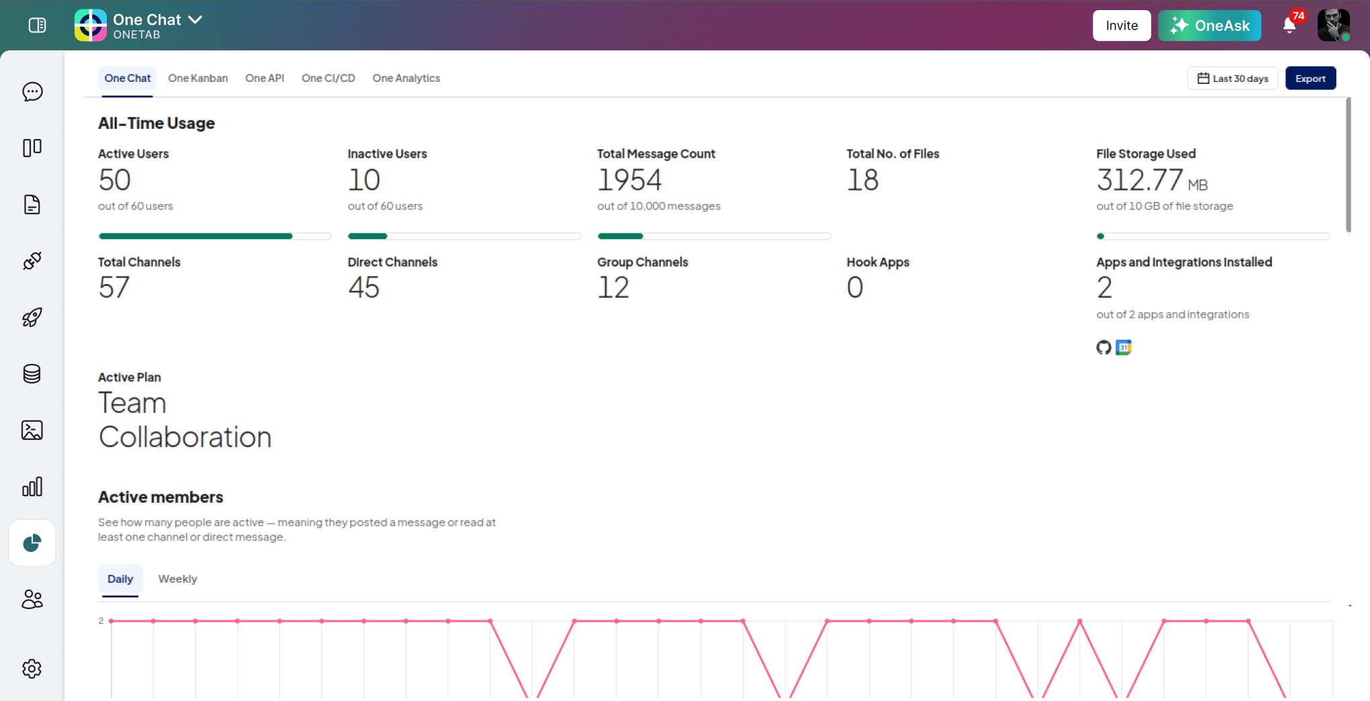Open the notifications bell
Image resolution: width=1370 pixels, height=701 pixels.
[1289, 26]
